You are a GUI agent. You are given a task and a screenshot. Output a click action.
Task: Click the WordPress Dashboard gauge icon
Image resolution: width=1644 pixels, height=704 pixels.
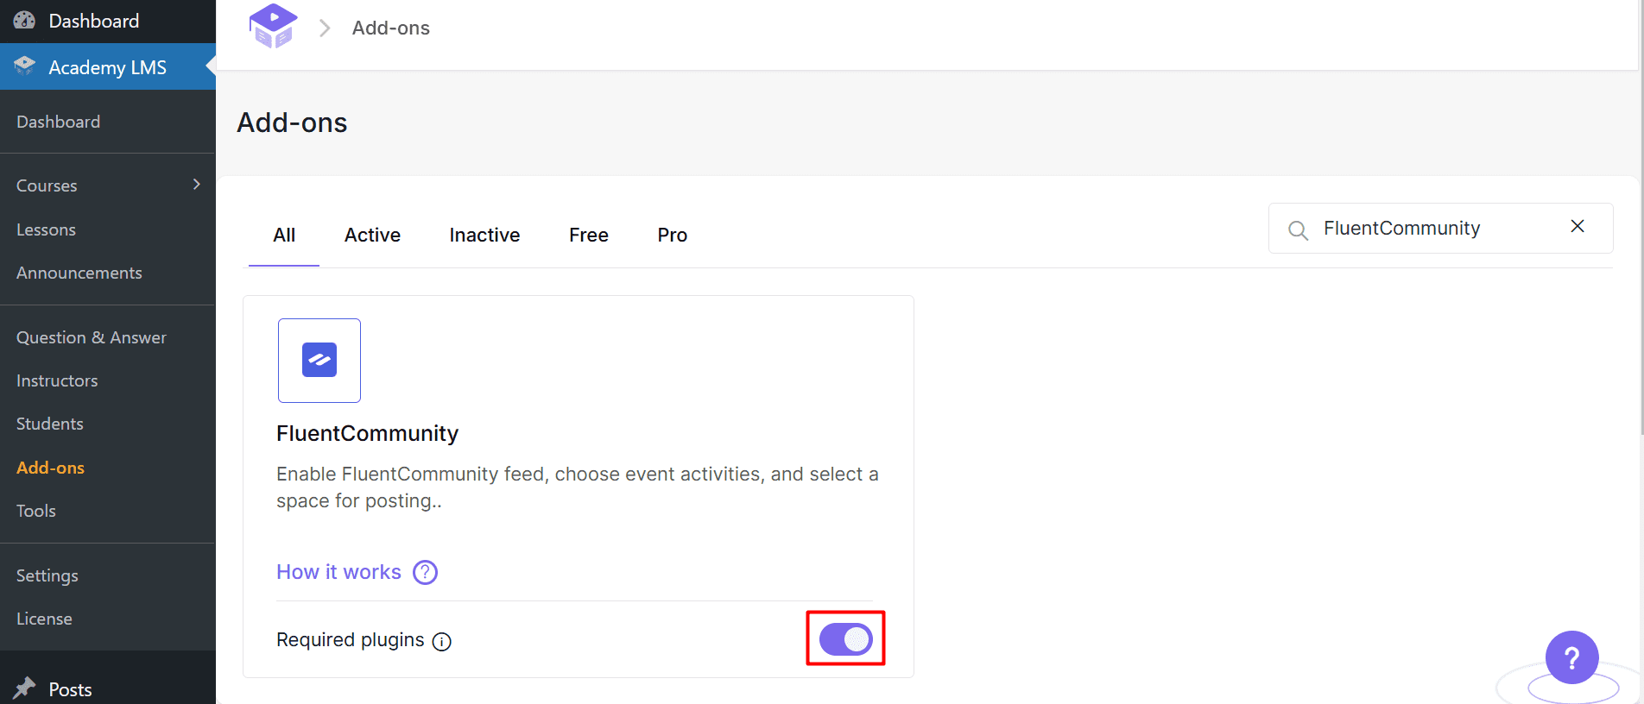click(24, 21)
